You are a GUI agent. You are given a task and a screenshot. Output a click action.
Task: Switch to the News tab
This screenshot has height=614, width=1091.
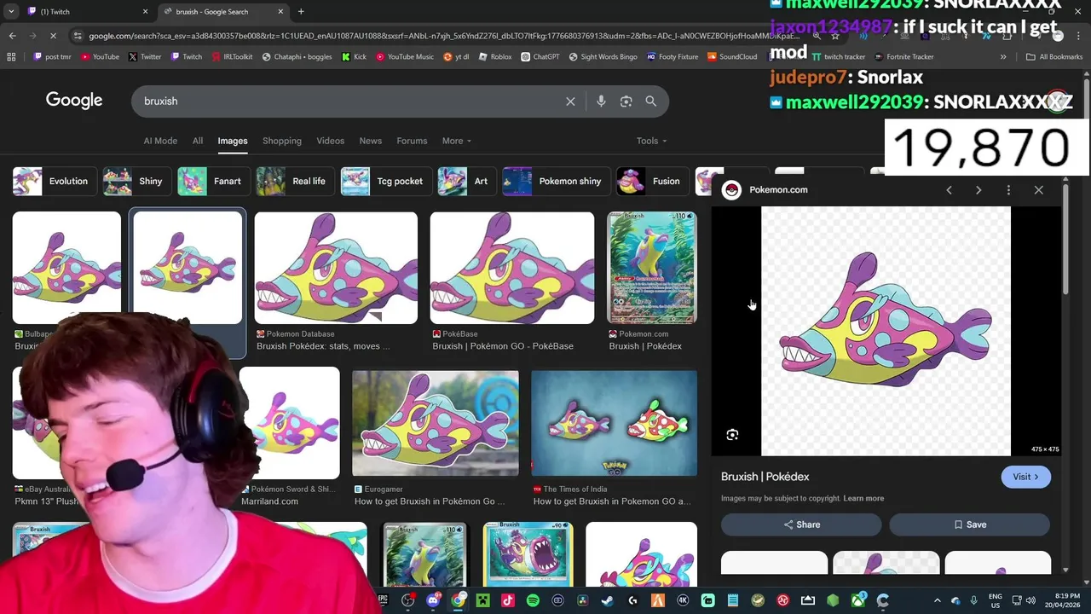pos(370,141)
